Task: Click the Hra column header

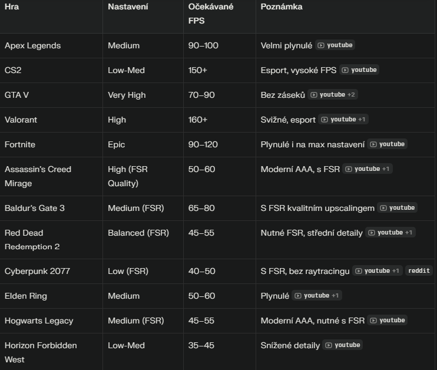Action: pos(12,7)
